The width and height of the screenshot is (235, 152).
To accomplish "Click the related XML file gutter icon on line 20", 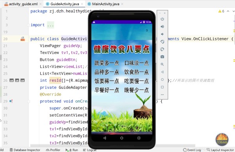I will click(x=23, y=39).
